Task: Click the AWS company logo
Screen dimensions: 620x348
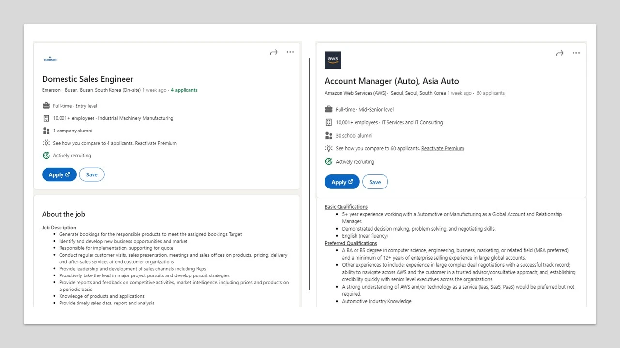Action: click(333, 60)
